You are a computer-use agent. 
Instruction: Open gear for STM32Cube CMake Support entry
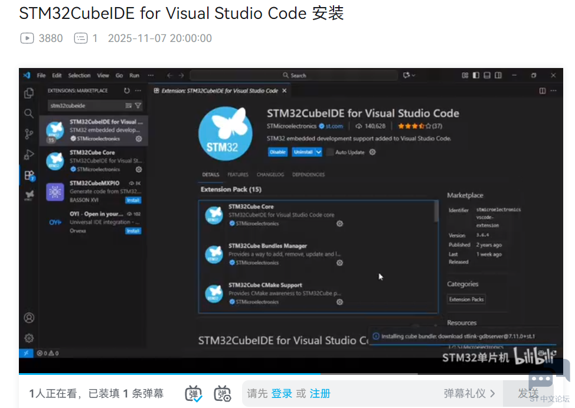339,302
